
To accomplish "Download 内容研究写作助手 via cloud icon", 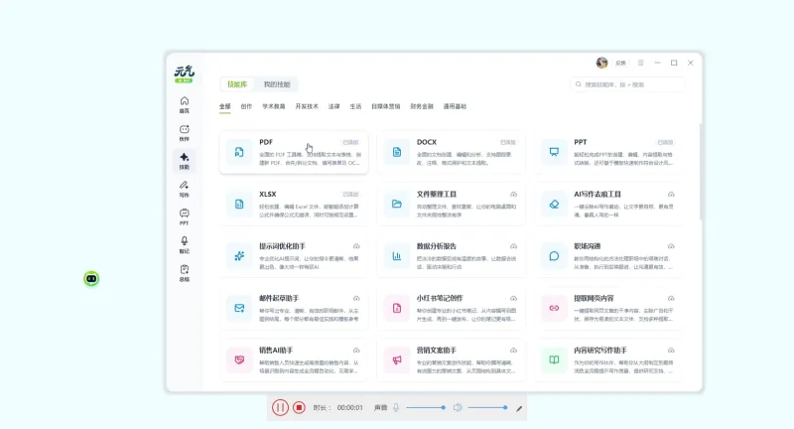I will tap(671, 351).
